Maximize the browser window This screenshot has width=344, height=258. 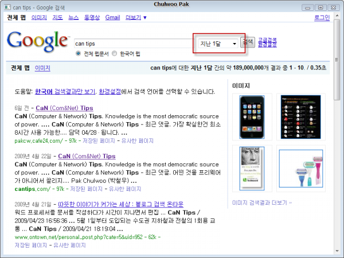point(320,7)
